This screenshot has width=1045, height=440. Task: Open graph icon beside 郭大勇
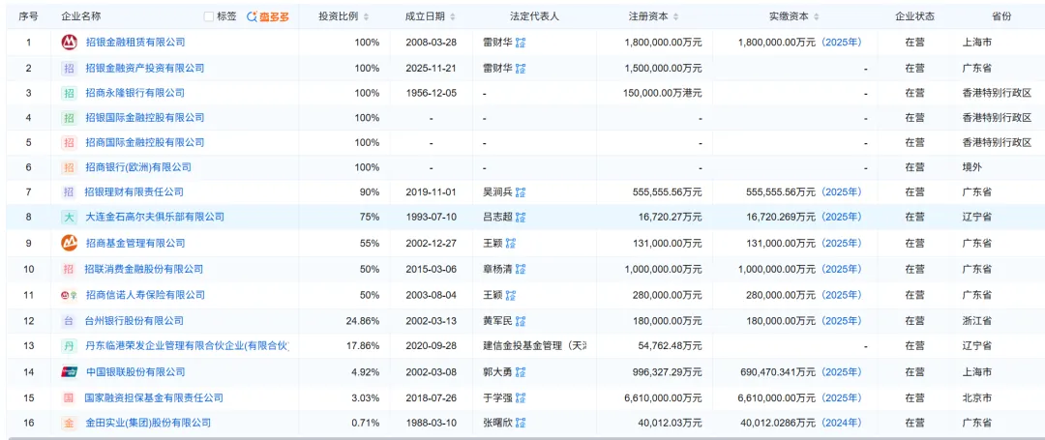click(x=521, y=372)
